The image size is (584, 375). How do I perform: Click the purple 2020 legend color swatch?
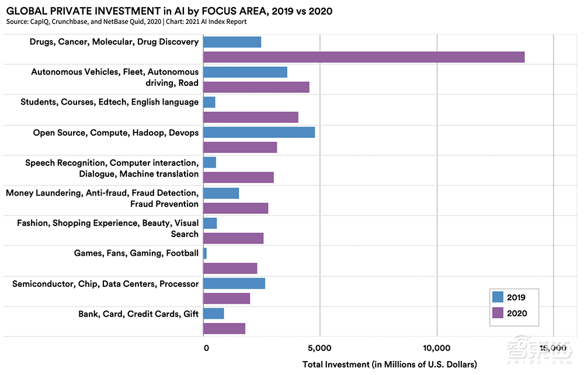click(x=498, y=313)
